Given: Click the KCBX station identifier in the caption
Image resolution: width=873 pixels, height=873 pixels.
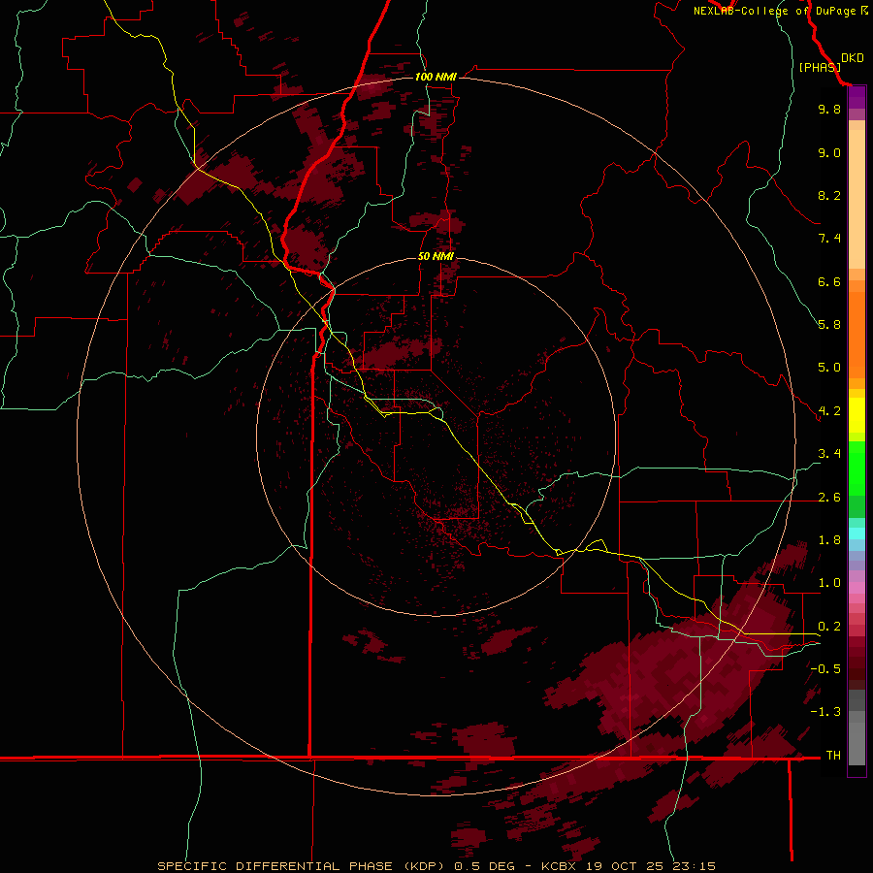Looking at the screenshot, I should click(561, 866).
